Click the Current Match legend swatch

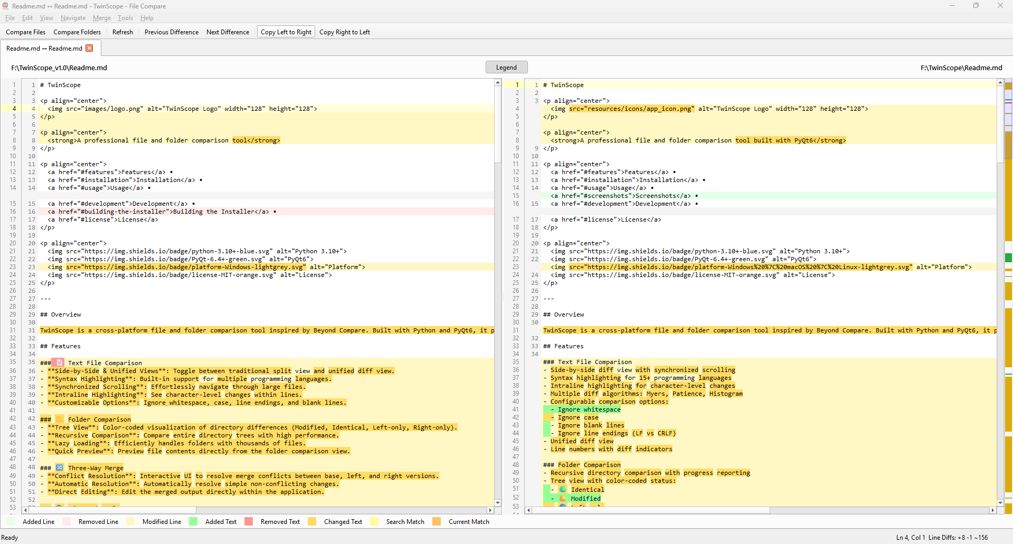pyautogui.click(x=437, y=521)
